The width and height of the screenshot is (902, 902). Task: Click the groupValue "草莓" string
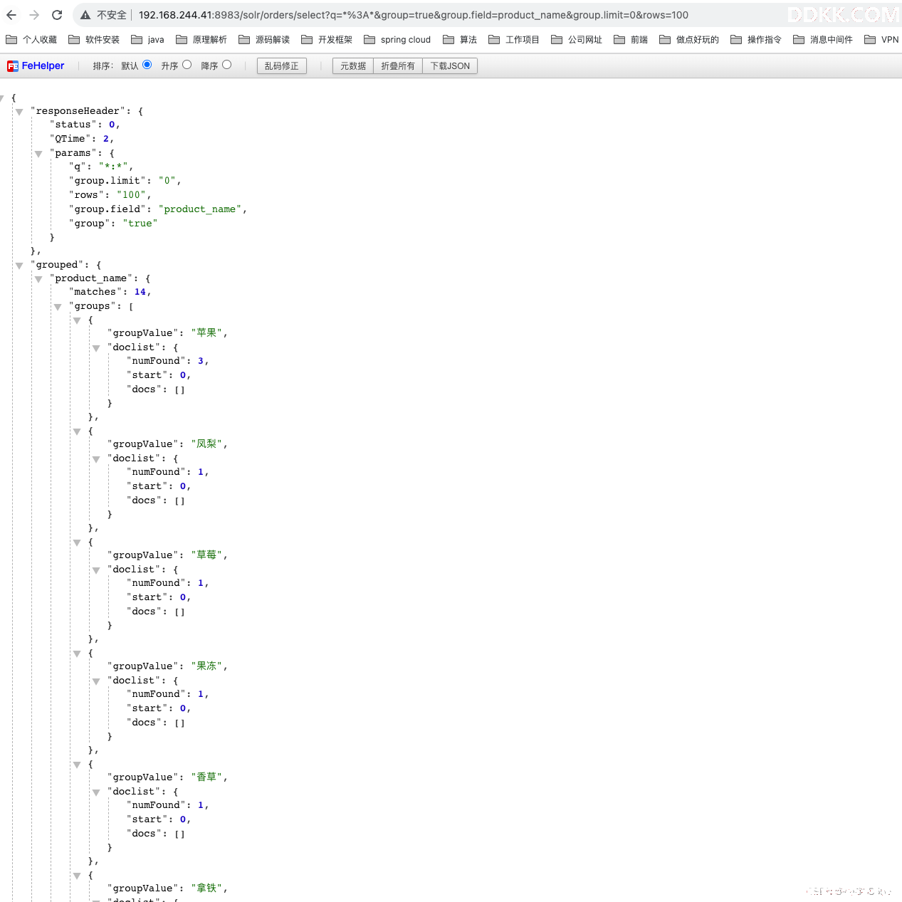point(206,555)
